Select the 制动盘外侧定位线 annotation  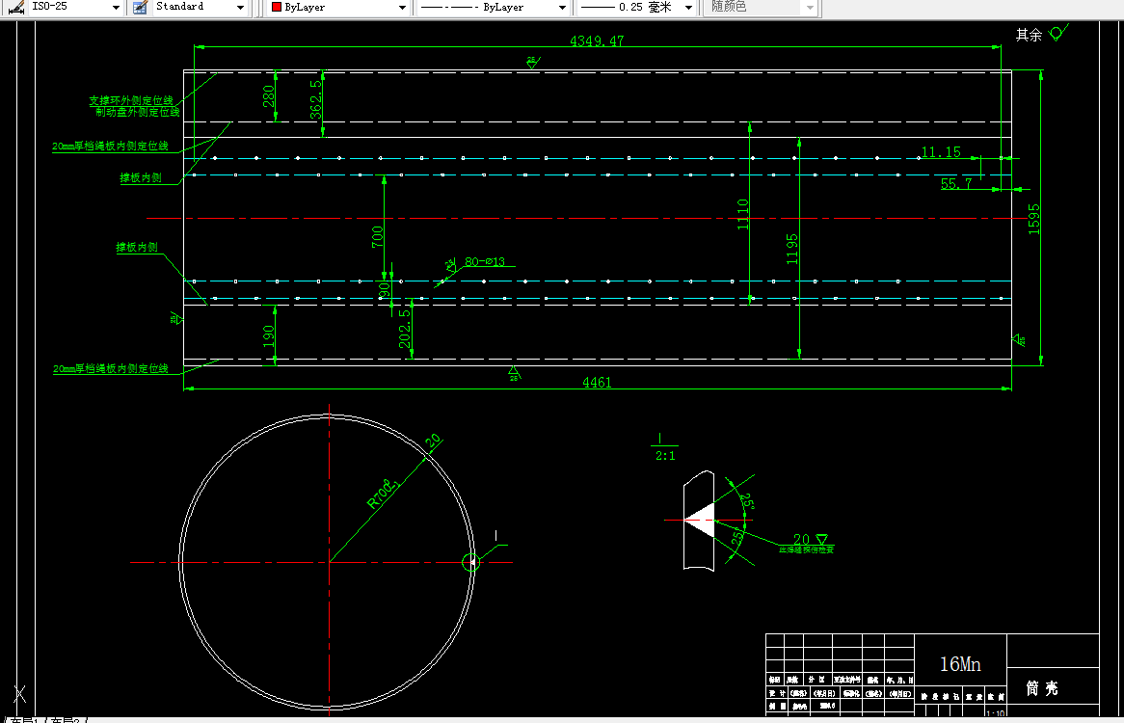[x=138, y=112]
